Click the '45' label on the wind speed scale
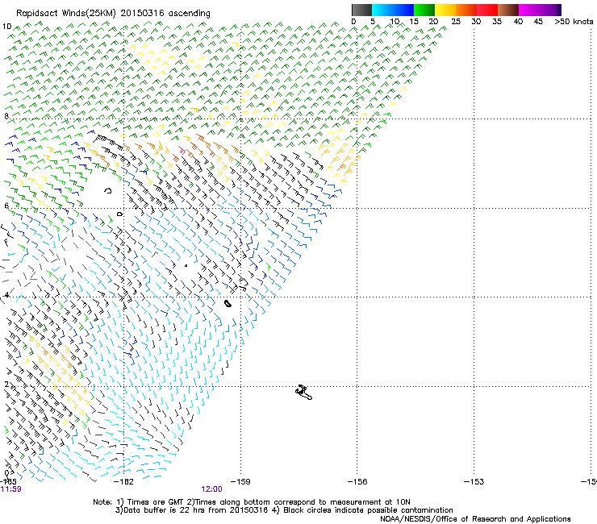Image resolution: width=597 pixels, height=524 pixels. [x=538, y=22]
